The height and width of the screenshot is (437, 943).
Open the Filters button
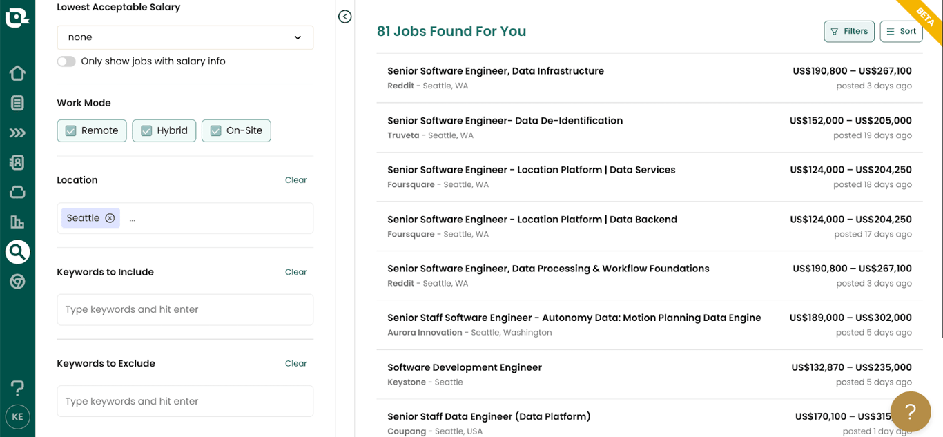(849, 31)
